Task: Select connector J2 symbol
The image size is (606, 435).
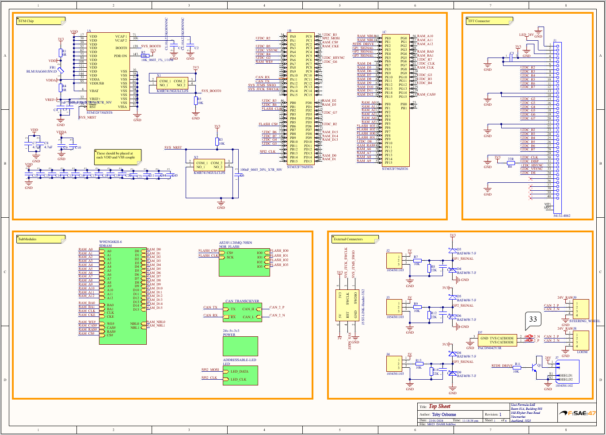Action: coord(394,260)
